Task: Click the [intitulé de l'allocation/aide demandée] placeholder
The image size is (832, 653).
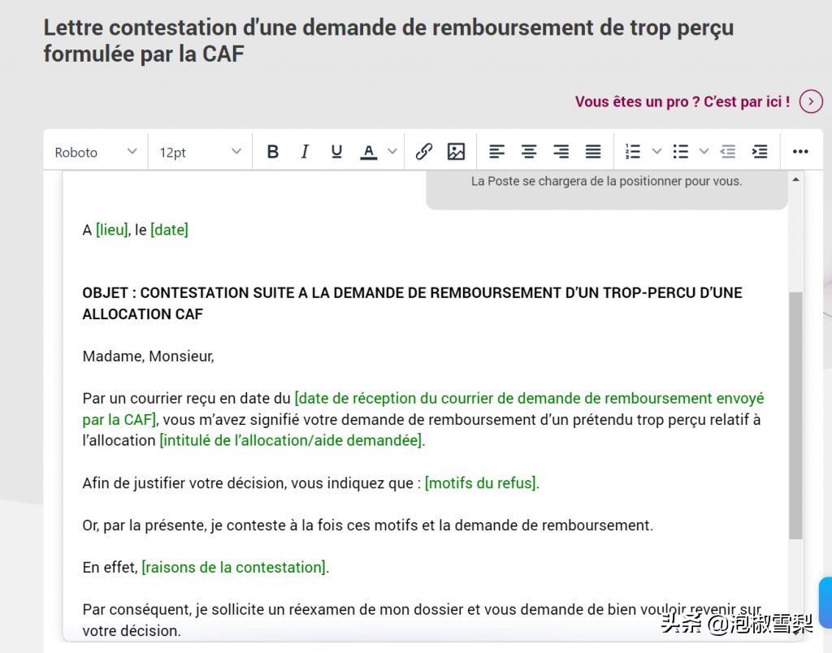Action: click(291, 440)
